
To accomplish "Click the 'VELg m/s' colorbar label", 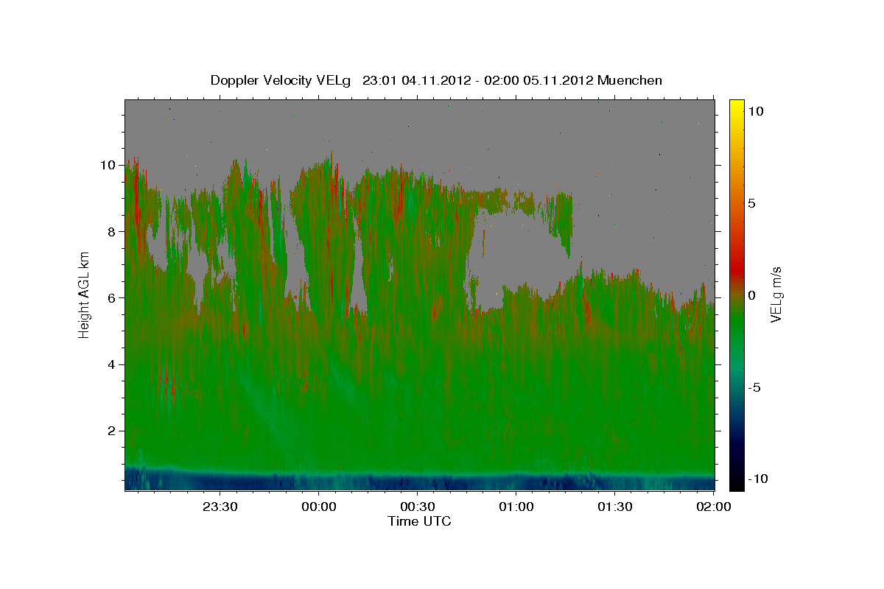I will click(x=776, y=294).
